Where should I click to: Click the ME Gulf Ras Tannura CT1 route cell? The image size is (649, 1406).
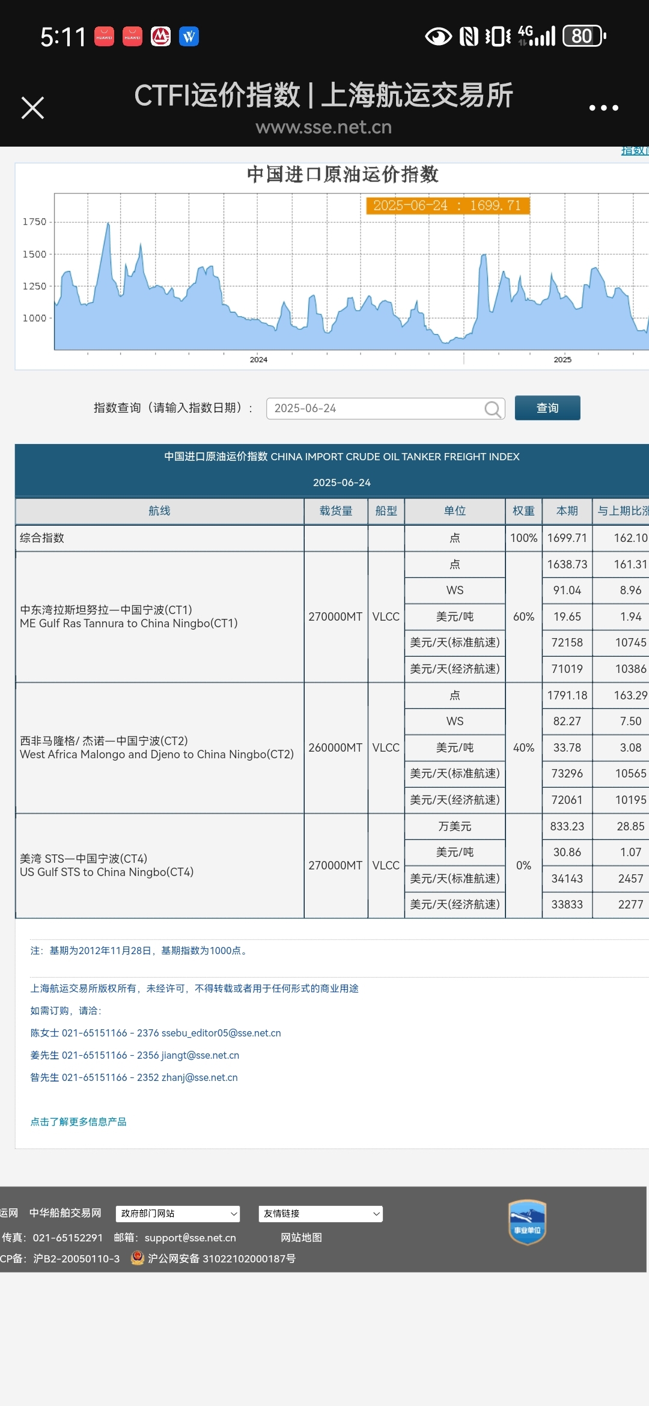[159, 617]
